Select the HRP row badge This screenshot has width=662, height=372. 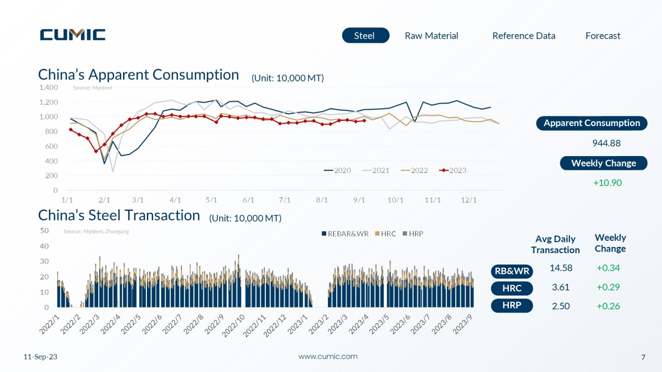coord(512,306)
